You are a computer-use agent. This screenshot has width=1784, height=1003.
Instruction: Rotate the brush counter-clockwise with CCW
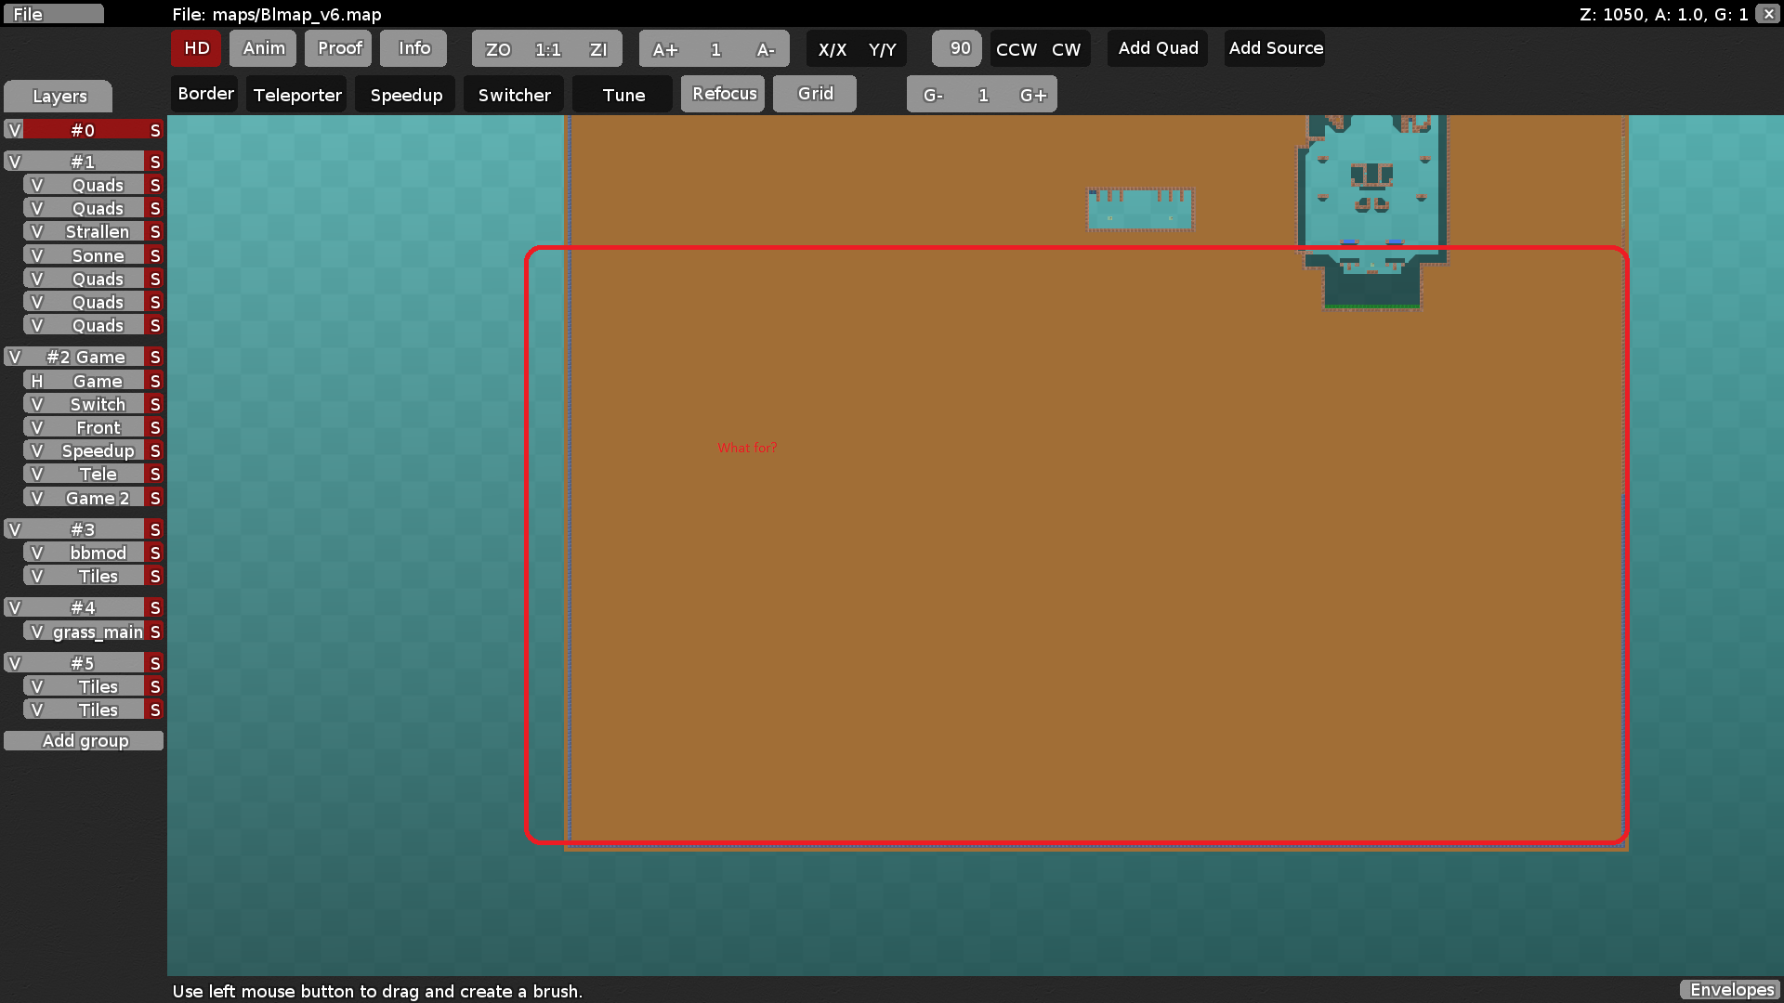1016,49
